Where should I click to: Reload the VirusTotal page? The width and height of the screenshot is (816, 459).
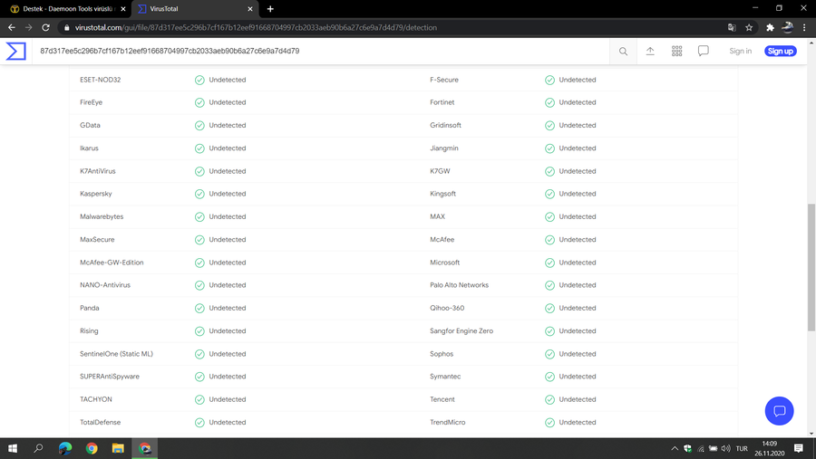tap(46, 27)
